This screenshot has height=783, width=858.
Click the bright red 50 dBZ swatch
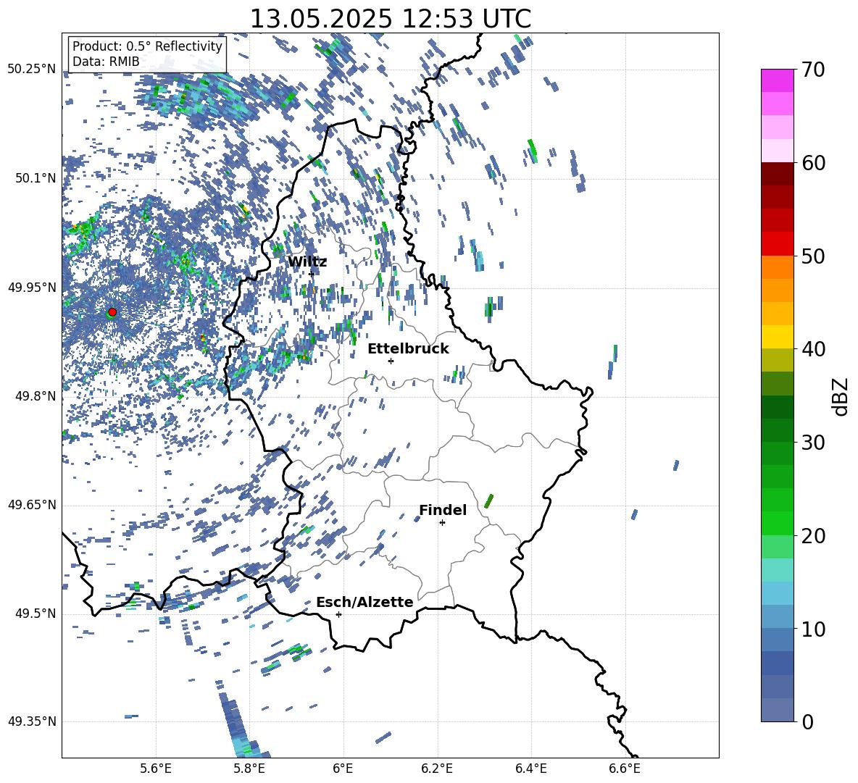point(777,244)
